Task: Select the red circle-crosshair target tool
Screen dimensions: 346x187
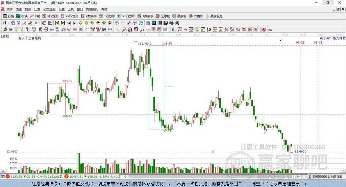Action: pyautogui.click(x=69, y=30)
